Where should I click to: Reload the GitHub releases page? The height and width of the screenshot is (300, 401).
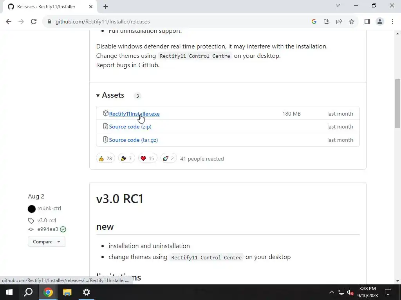34,22
